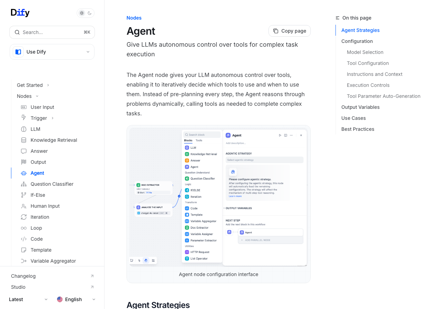
Task: Switch to dark mode with moon icon
Action: click(90, 13)
